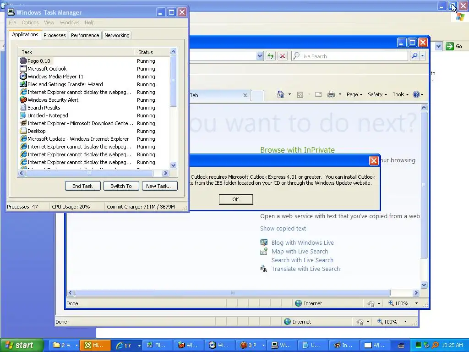Expand the address bar dropdown arrow
The image size is (469, 352).
[260, 56]
